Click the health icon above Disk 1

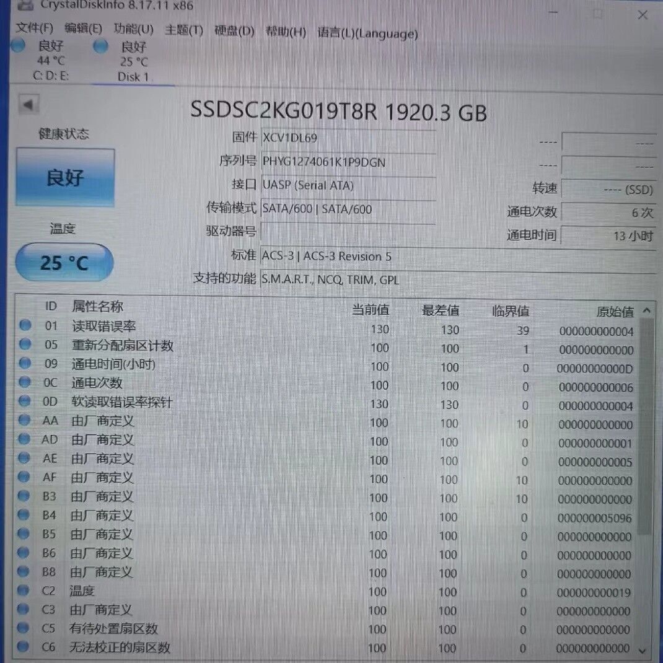(x=100, y=46)
